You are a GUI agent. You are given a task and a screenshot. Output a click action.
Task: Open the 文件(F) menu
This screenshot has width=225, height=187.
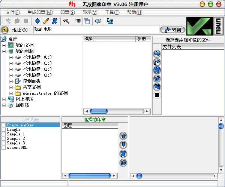[x=13, y=12]
